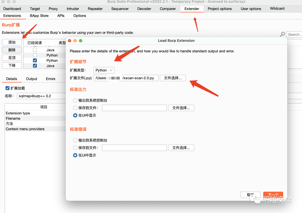Click 文件选择 button under 标准出力
302x213 pixels.
pyautogui.click(x=181, y=108)
